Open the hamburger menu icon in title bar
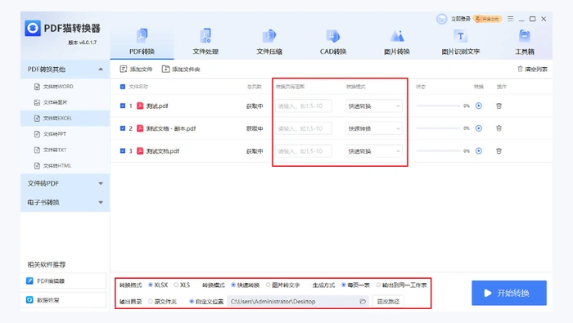Viewport: 573px width, 323px height. 511,19
